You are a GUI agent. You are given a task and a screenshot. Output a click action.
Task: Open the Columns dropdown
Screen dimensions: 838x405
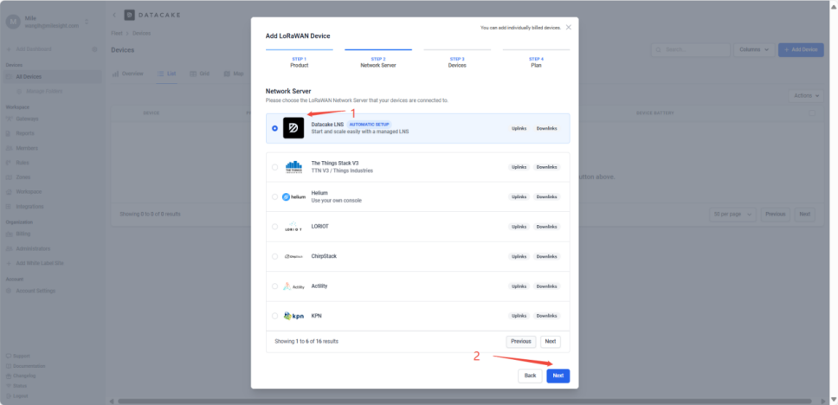point(754,49)
